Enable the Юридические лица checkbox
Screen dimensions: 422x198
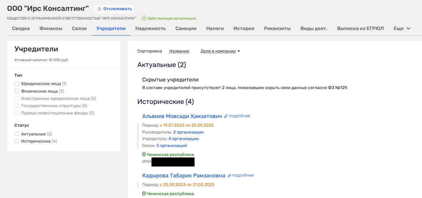[17, 84]
